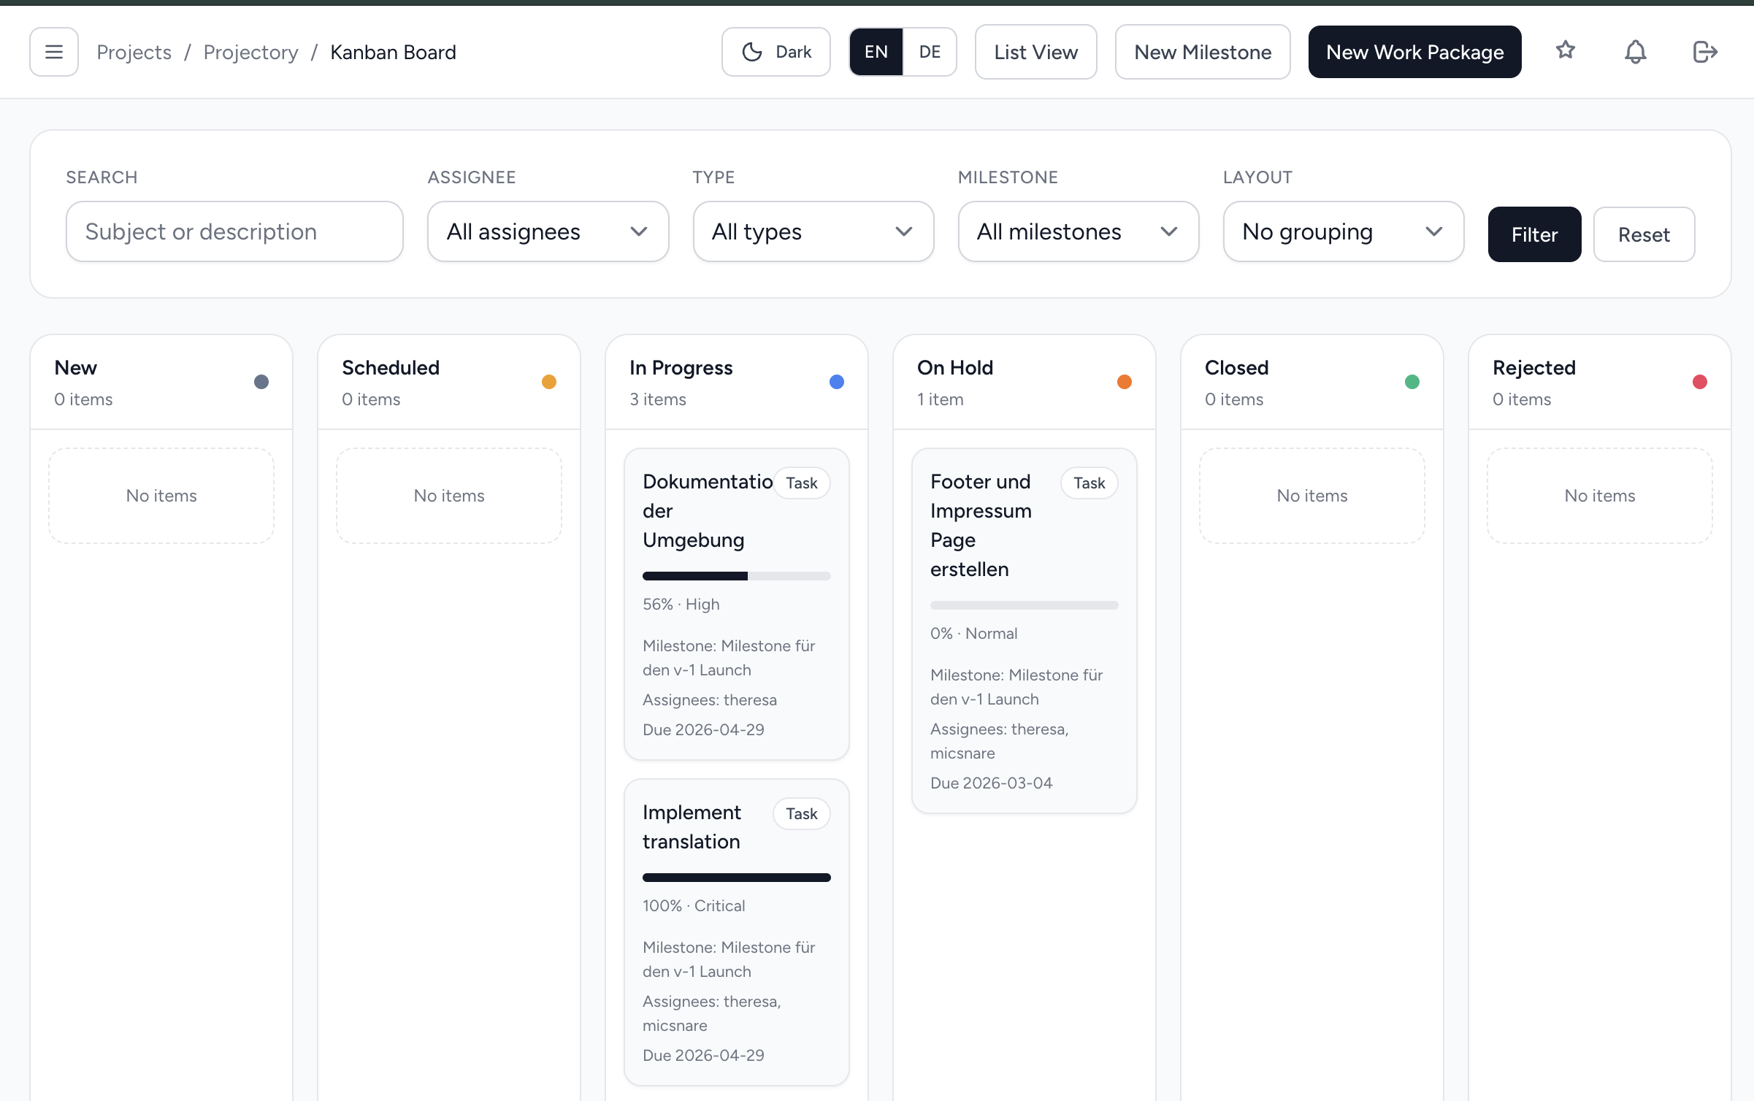Go to Projectory breadcrumb
Image resolution: width=1754 pixels, height=1101 pixels.
coord(250,53)
